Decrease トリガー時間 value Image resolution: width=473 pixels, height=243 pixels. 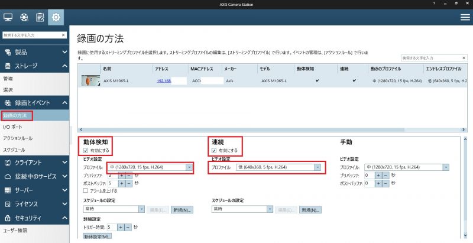(128, 227)
